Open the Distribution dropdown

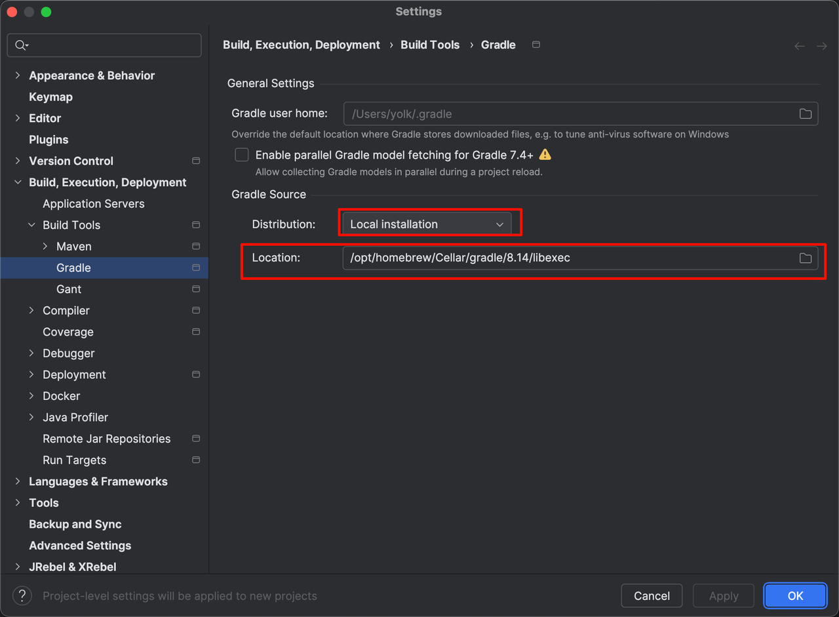point(426,224)
